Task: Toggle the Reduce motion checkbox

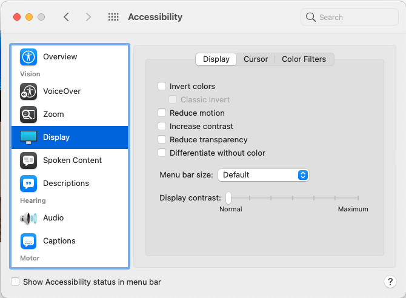Action: [x=162, y=113]
